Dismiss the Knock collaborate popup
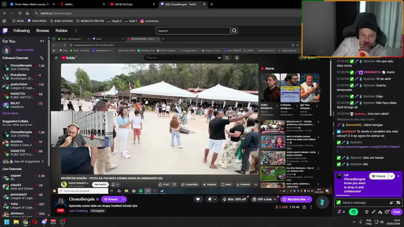 tap(398, 176)
